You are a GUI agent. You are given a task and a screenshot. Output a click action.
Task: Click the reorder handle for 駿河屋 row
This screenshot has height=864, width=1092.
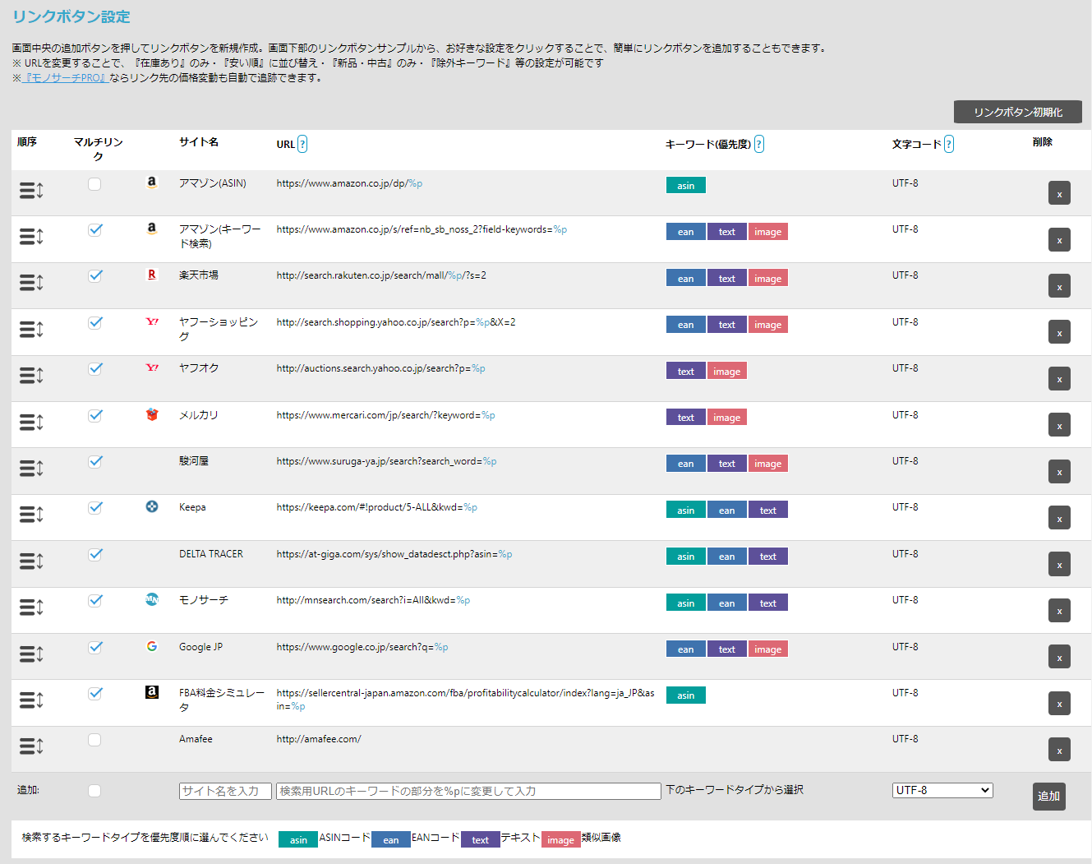point(31,469)
